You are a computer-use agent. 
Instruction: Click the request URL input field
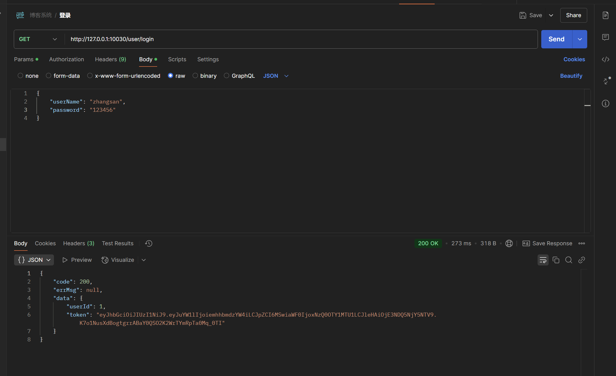tap(300, 39)
